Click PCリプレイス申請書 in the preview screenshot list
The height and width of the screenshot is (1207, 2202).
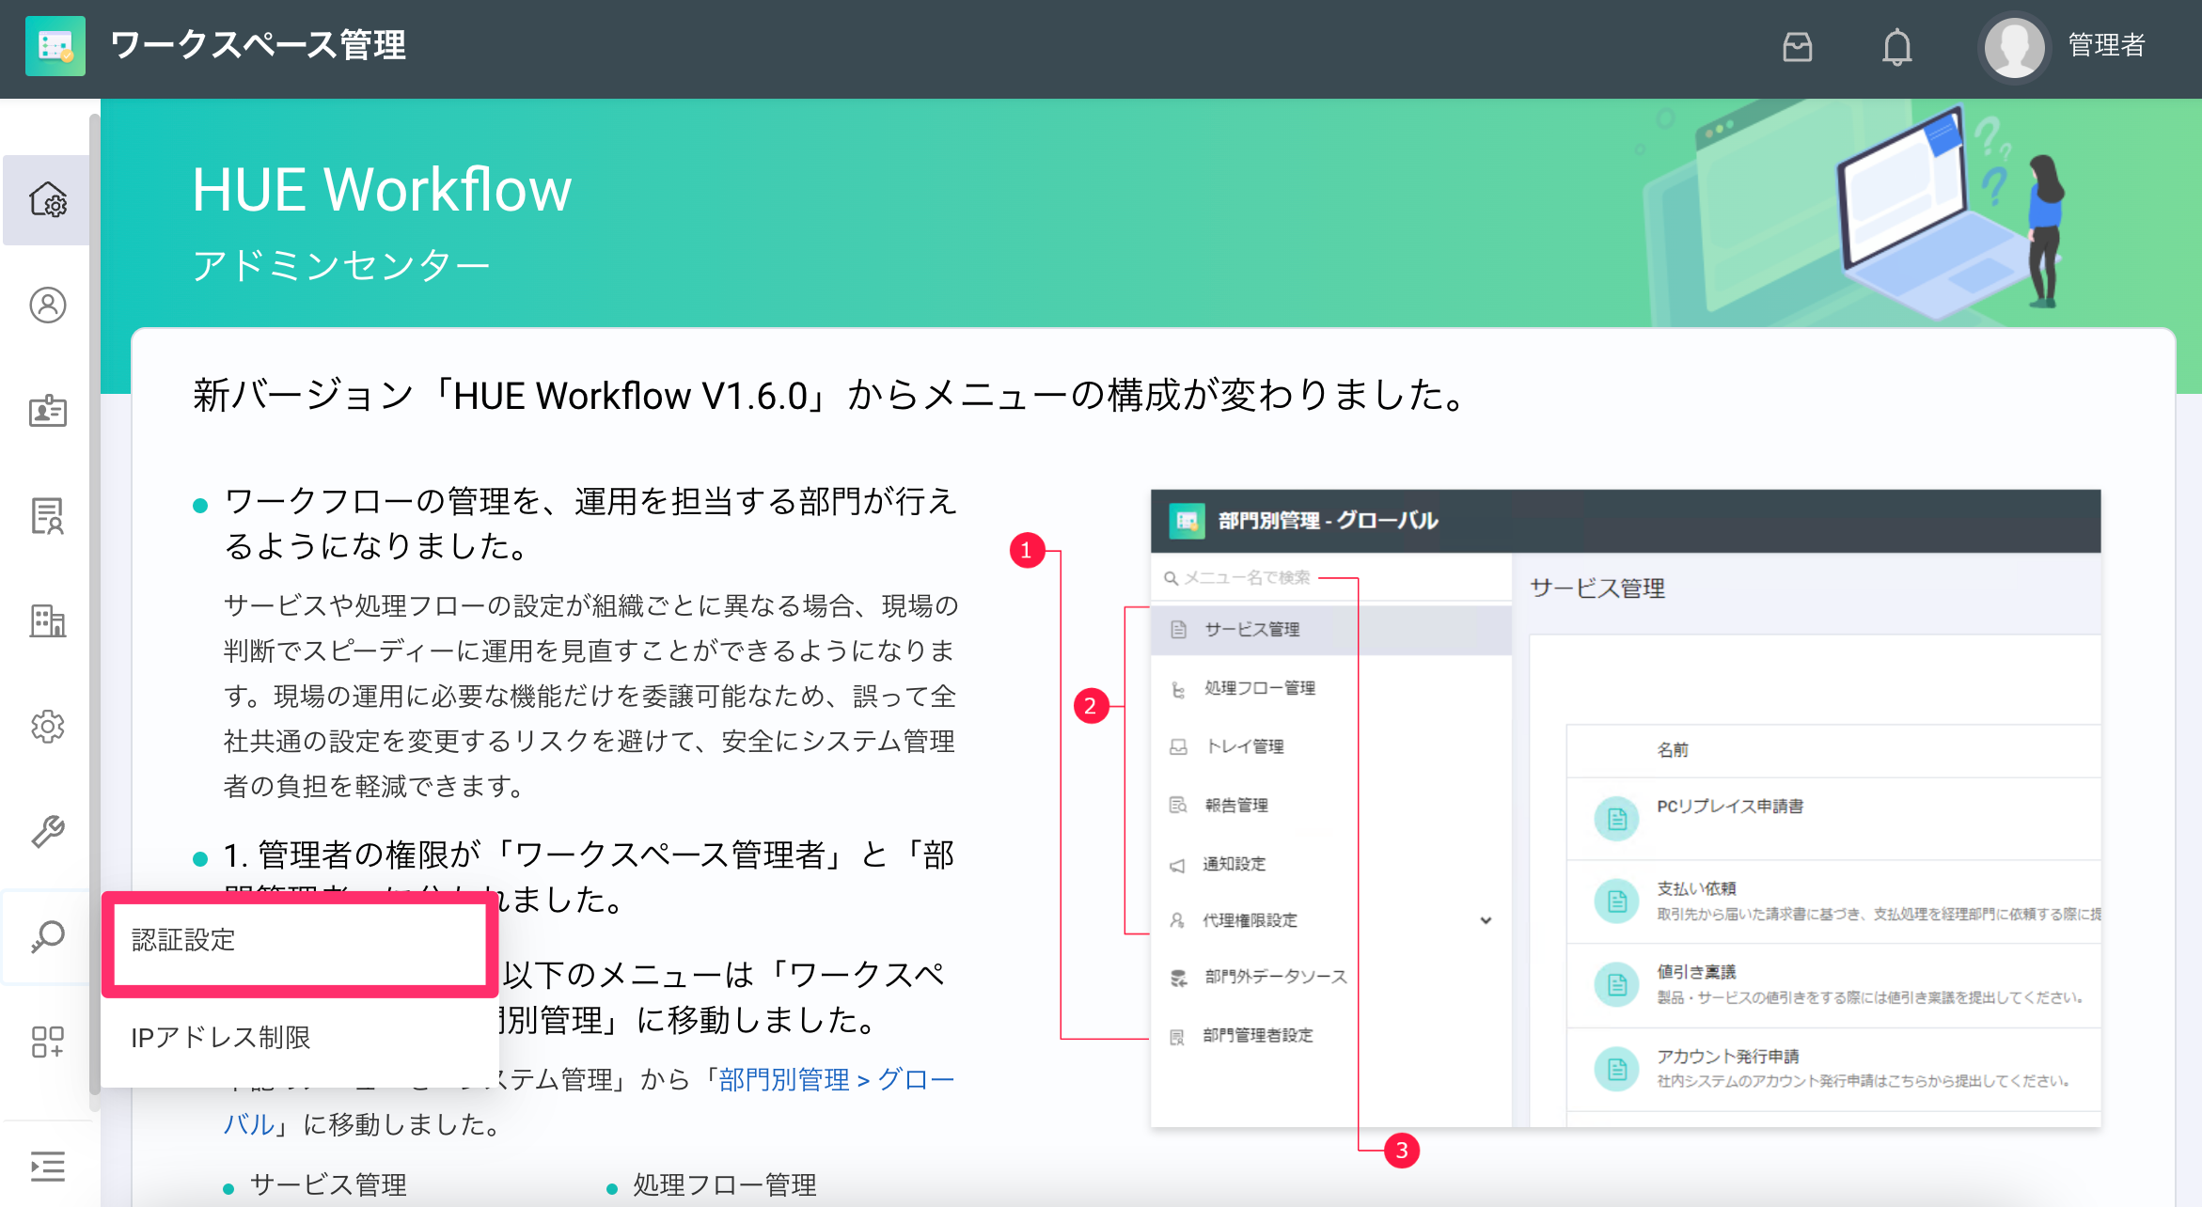(x=1730, y=807)
